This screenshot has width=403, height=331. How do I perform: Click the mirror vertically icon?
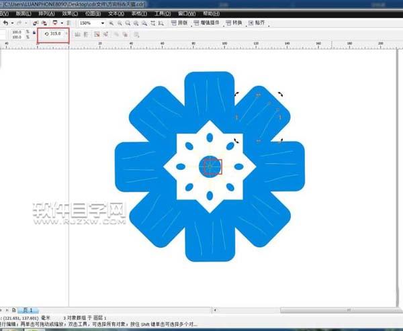click(x=86, y=34)
